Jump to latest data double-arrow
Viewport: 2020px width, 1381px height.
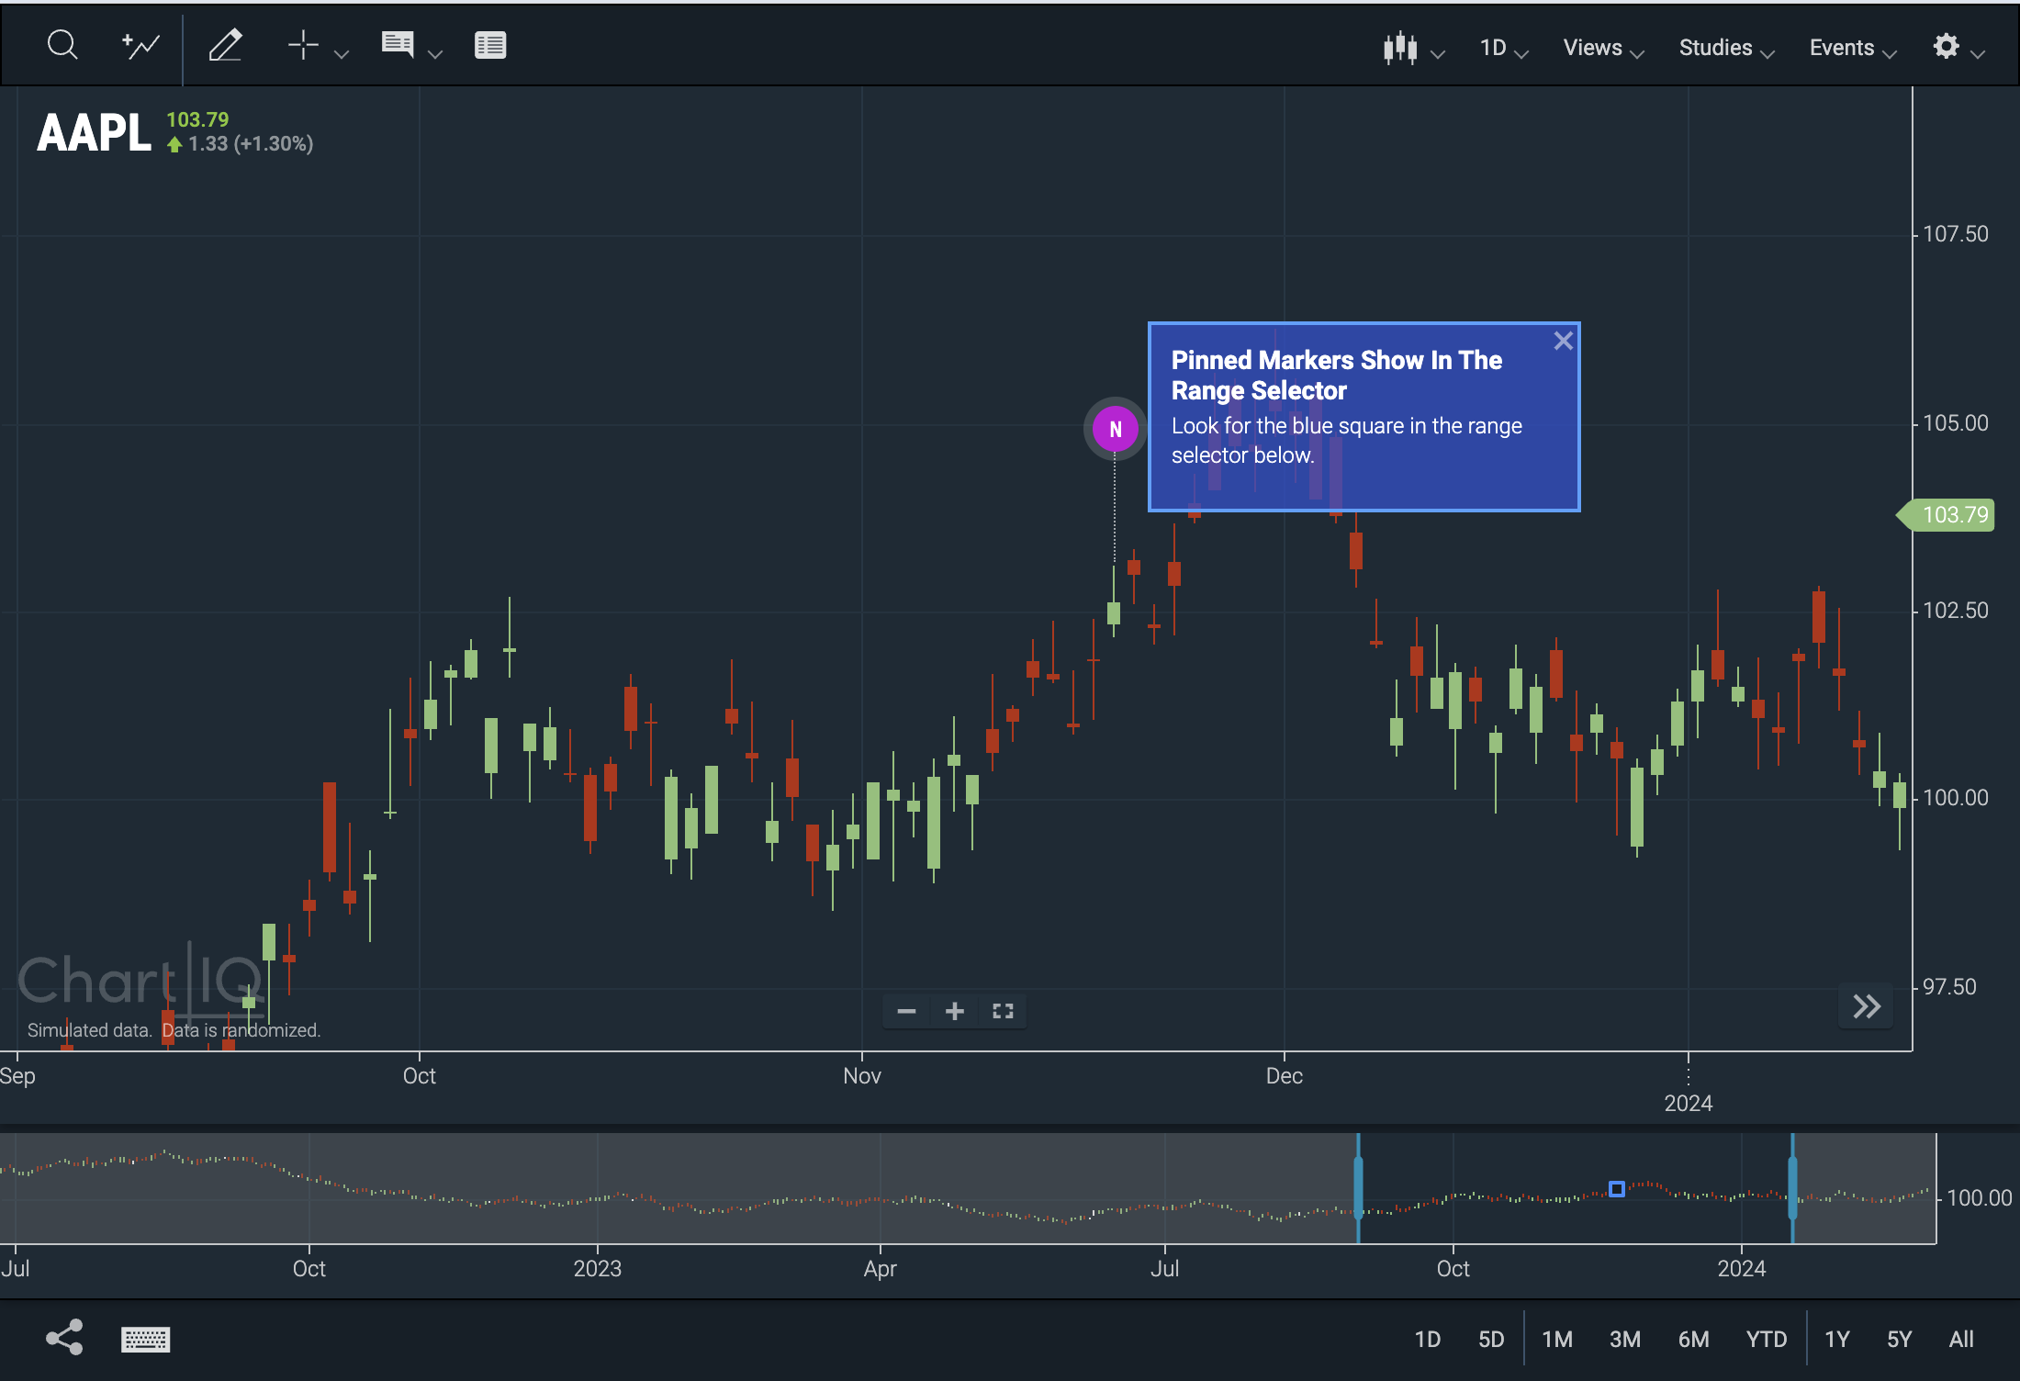point(1867,1006)
